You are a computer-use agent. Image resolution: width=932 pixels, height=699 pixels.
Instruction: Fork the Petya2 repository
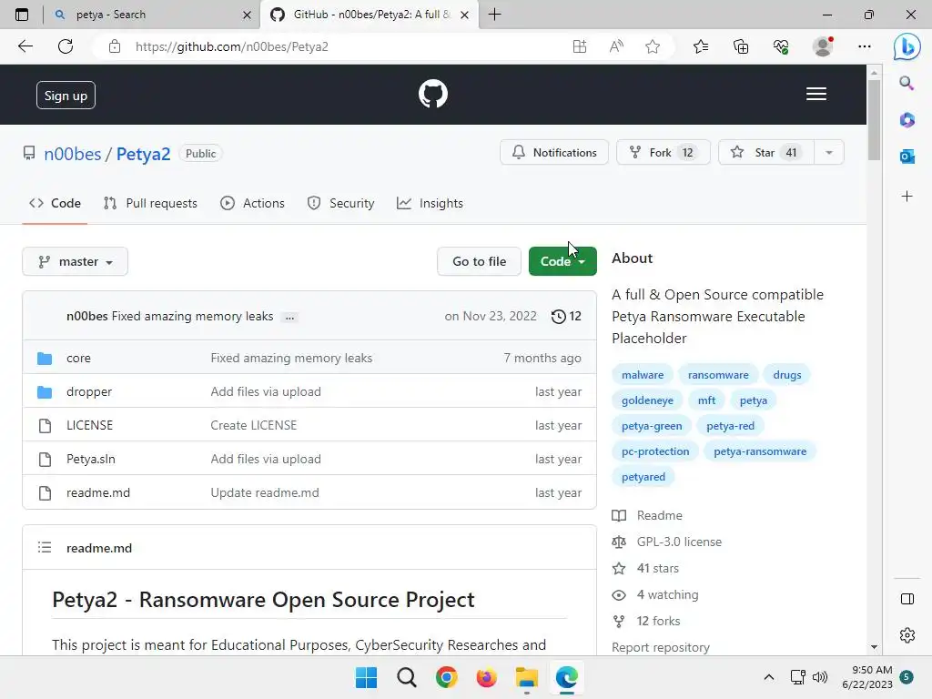coord(664,153)
